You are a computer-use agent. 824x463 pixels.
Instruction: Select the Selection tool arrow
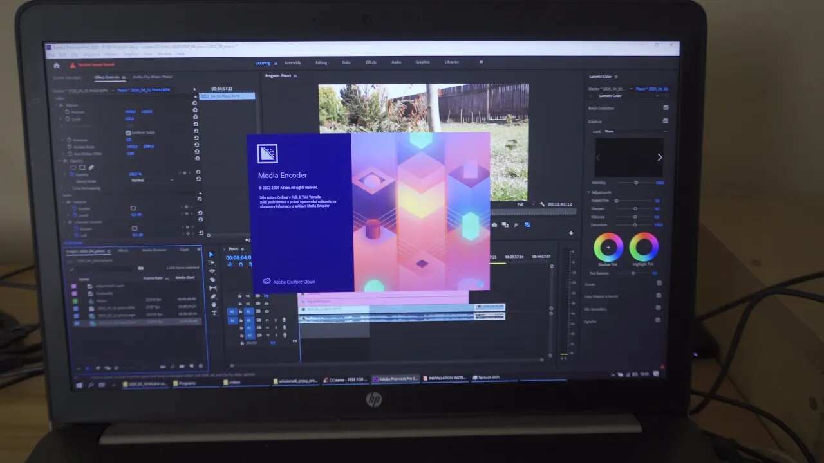click(x=211, y=255)
